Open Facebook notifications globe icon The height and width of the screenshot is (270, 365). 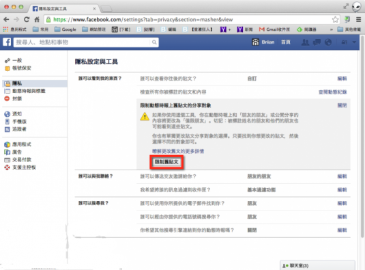pyautogui.click(x=328, y=42)
